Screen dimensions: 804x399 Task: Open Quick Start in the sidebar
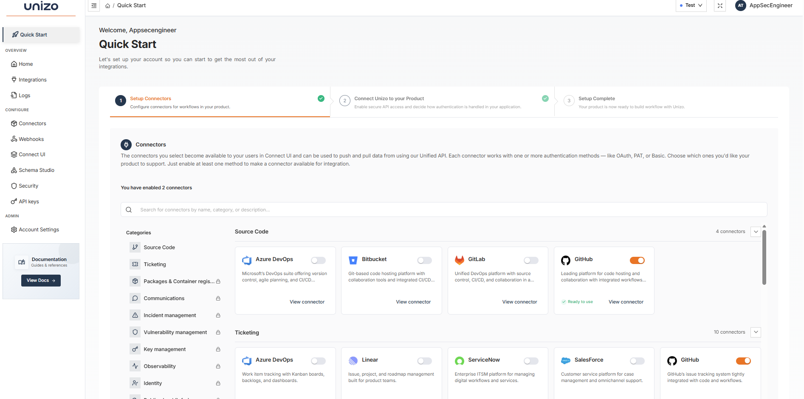click(41, 35)
